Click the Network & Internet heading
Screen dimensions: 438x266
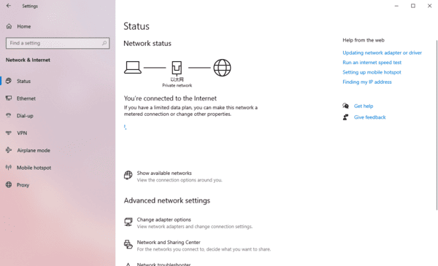(x=28, y=60)
